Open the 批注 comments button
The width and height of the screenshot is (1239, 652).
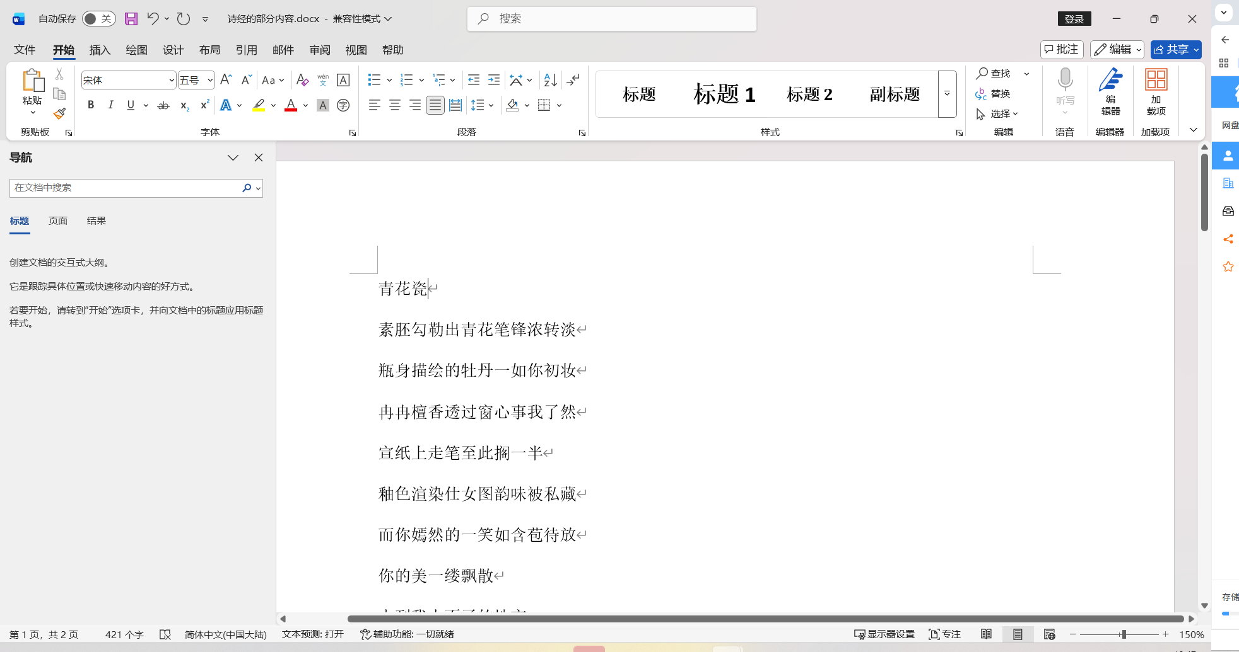tap(1062, 50)
